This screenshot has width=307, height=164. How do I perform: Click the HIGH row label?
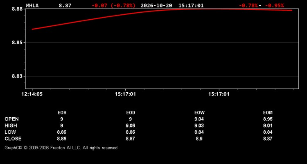pyautogui.click(x=11, y=125)
